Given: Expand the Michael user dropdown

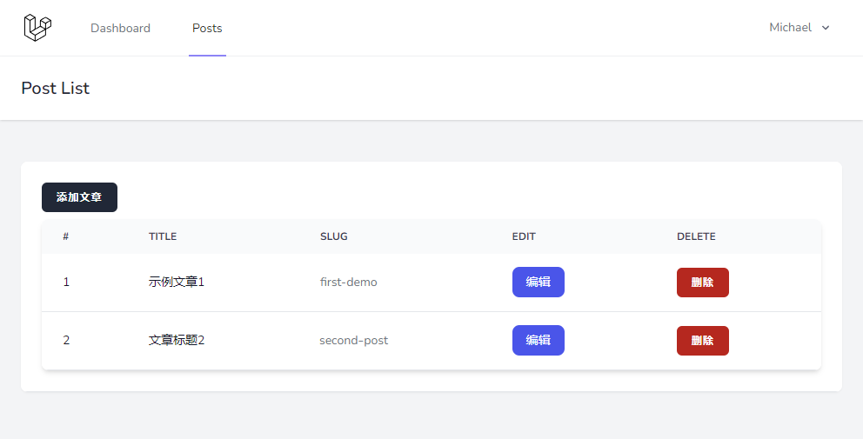Looking at the screenshot, I should pyautogui.click(x=799, y=28).
